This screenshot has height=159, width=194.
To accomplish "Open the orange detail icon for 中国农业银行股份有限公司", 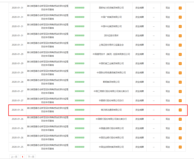I will (x=180, y=138).
